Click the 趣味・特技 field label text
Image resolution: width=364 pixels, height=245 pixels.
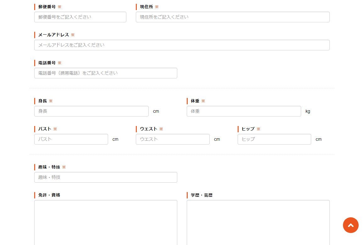pyautogui.click(x=49, y=167)
